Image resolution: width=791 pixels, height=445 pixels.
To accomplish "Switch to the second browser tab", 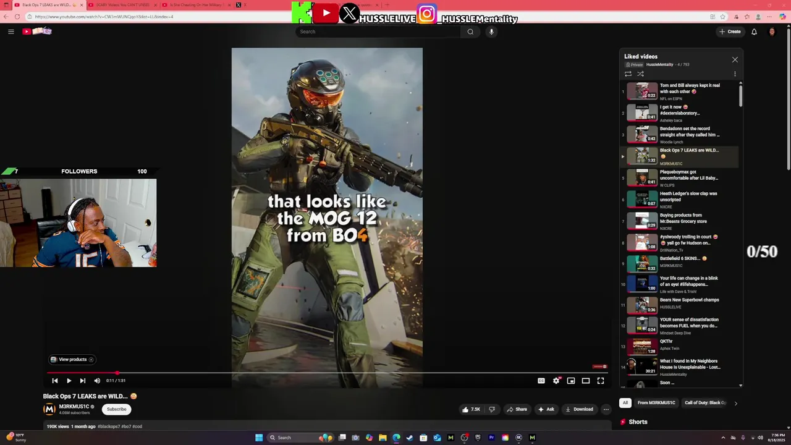I will pos(122,5).
